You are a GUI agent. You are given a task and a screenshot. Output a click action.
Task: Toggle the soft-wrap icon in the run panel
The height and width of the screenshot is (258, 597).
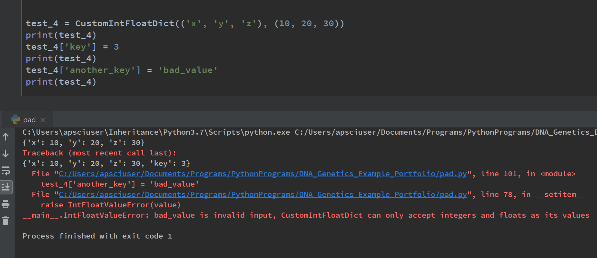coord(6,170)
